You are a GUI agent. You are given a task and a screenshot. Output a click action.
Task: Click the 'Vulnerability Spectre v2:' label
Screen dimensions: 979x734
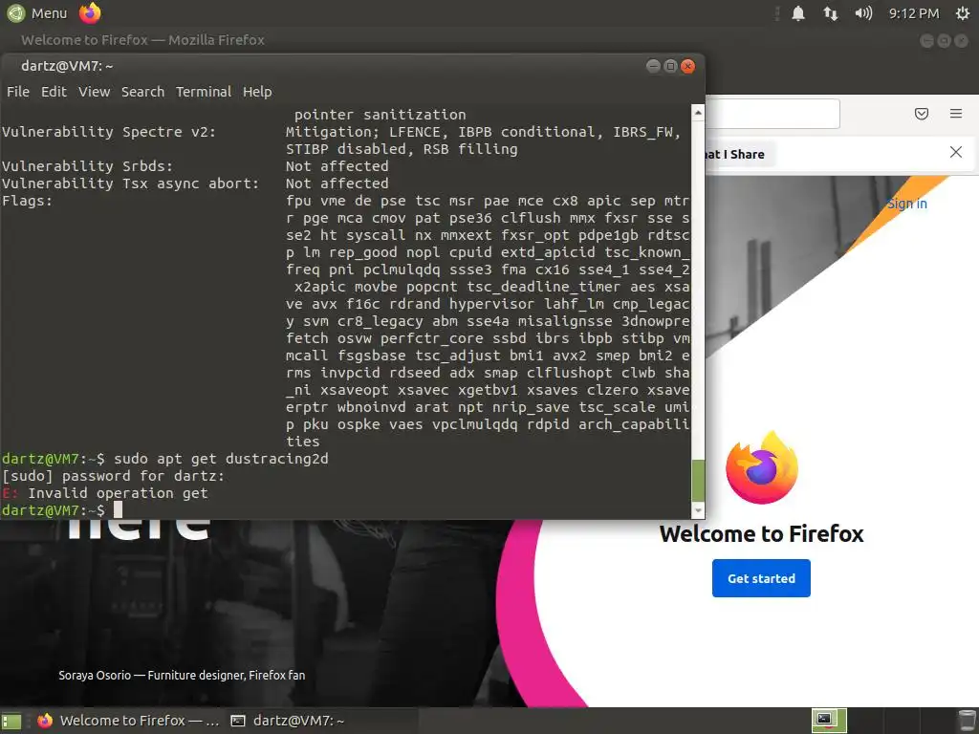coord(109,132)
